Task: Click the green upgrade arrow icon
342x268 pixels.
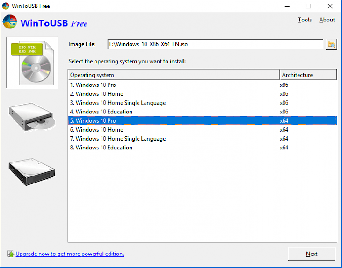Action: coord(10,254)
